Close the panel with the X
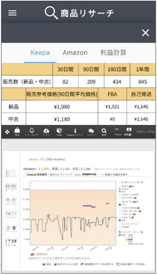Viewport: 157px width, 275px height. [146, 33]
